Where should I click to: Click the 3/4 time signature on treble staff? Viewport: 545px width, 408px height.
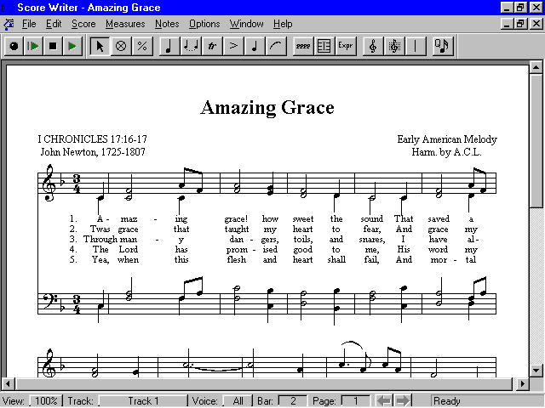point(77,184)
